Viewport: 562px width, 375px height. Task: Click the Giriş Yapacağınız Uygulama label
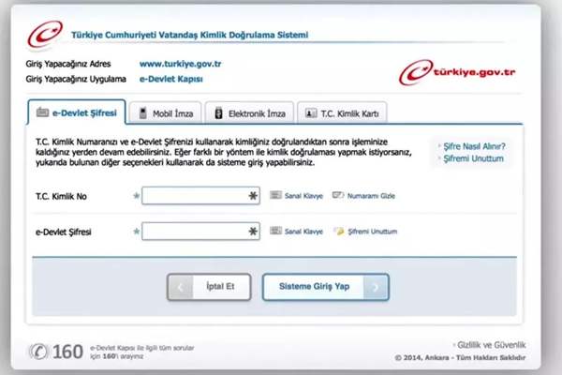[x=76, y=79]
